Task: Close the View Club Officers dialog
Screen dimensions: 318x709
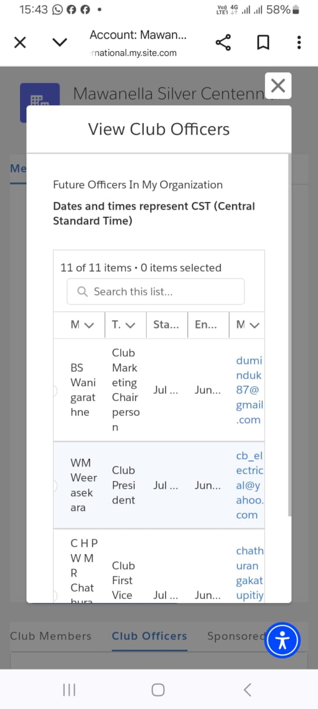Action: (278, 86)
